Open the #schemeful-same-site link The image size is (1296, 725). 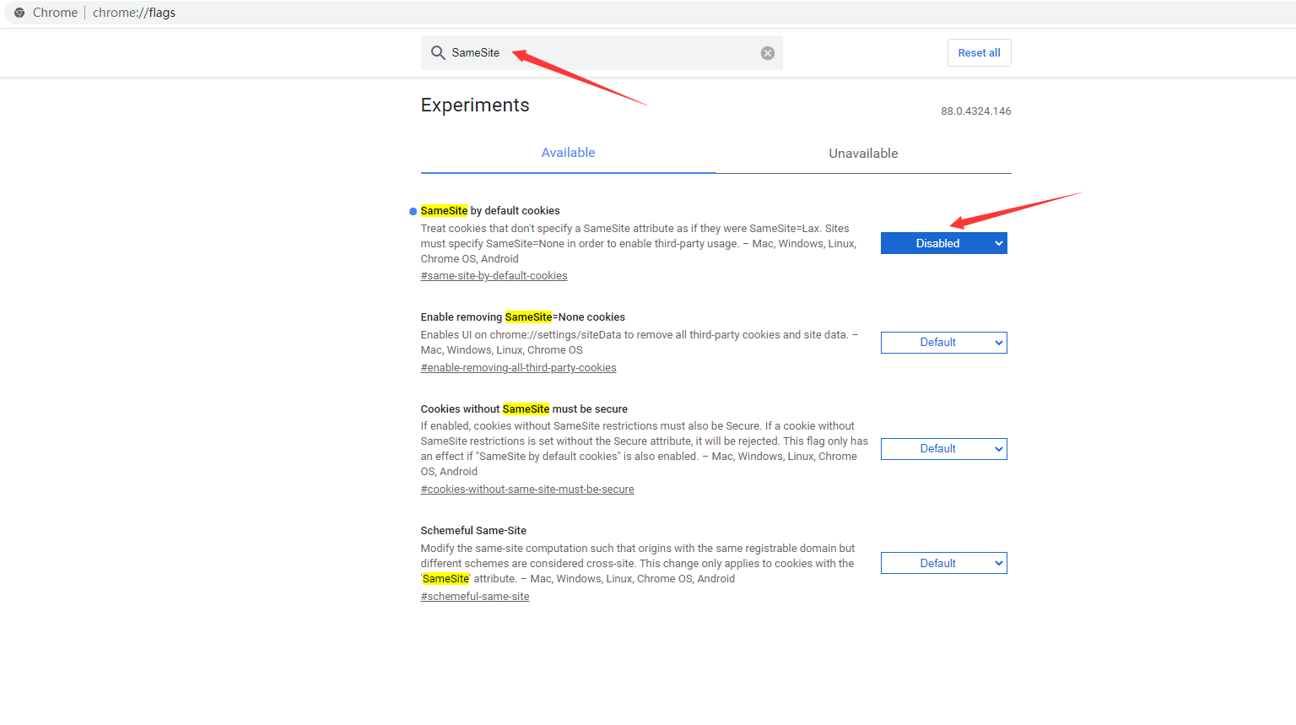click(x=475, y=597)
